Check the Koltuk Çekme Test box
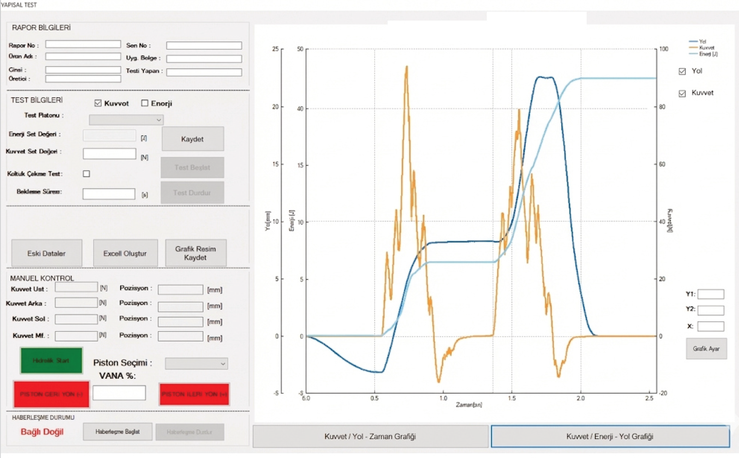 point(87,174)
